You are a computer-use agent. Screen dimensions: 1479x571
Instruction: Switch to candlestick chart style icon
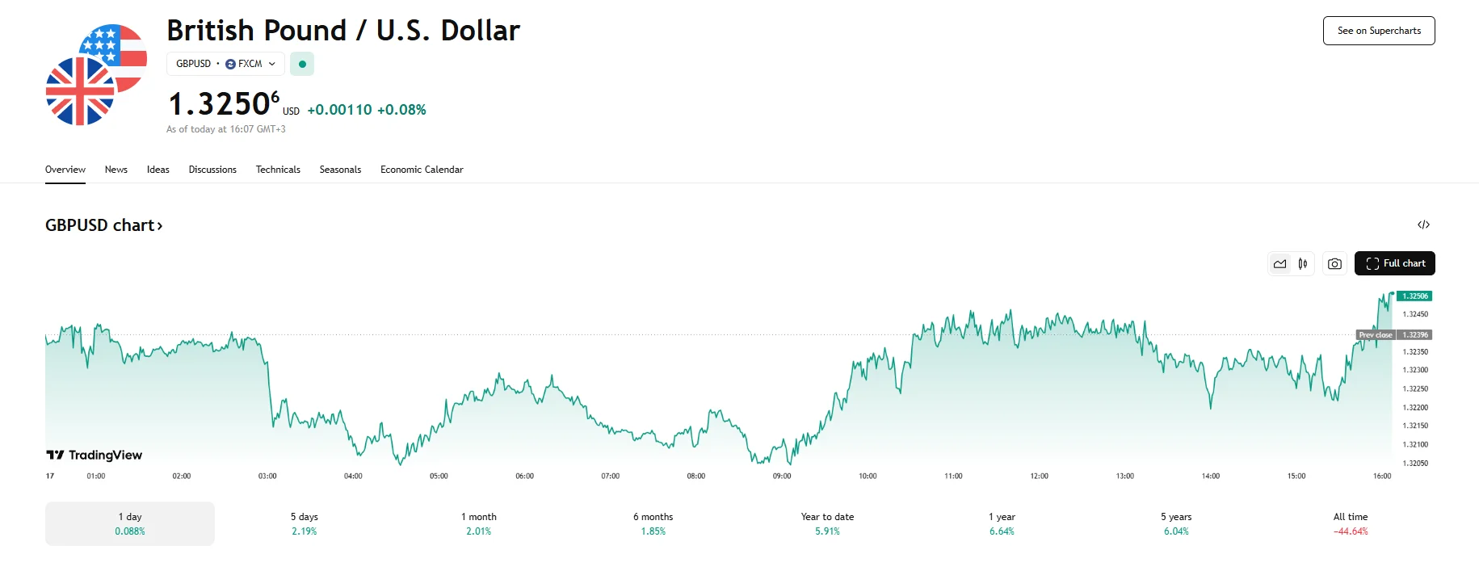pos(1303,264)
